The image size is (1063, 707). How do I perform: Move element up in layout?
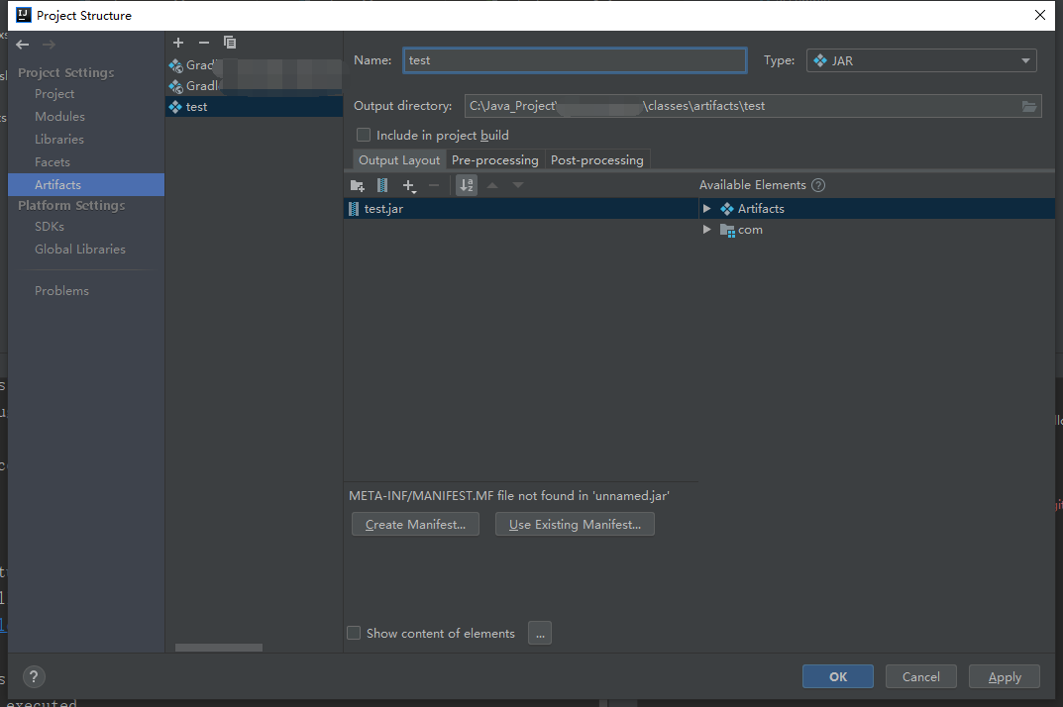[492, 185]
